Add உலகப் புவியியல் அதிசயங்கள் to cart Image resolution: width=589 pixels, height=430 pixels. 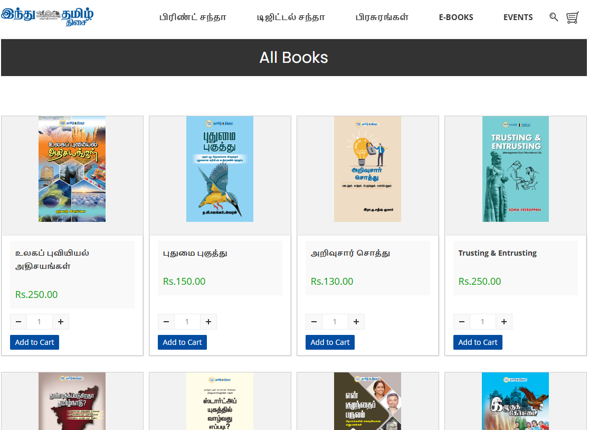(x=34, y=342)
